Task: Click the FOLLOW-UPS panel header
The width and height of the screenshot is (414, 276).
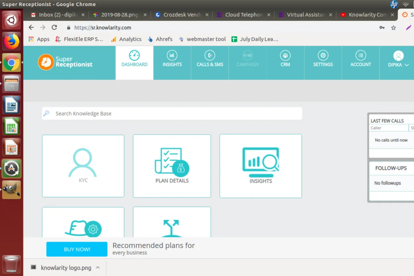Action: 391,168
